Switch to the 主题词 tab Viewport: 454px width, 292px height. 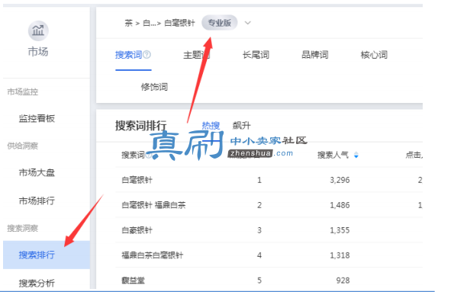[x=197, y=54]
